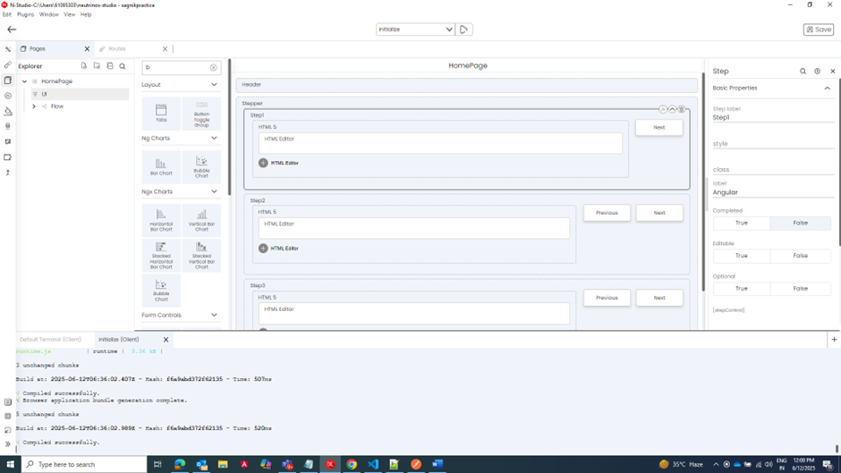Click the new folder icon in Explorer
Viewport: 841px width, 473px height.
tap(98, 66)
